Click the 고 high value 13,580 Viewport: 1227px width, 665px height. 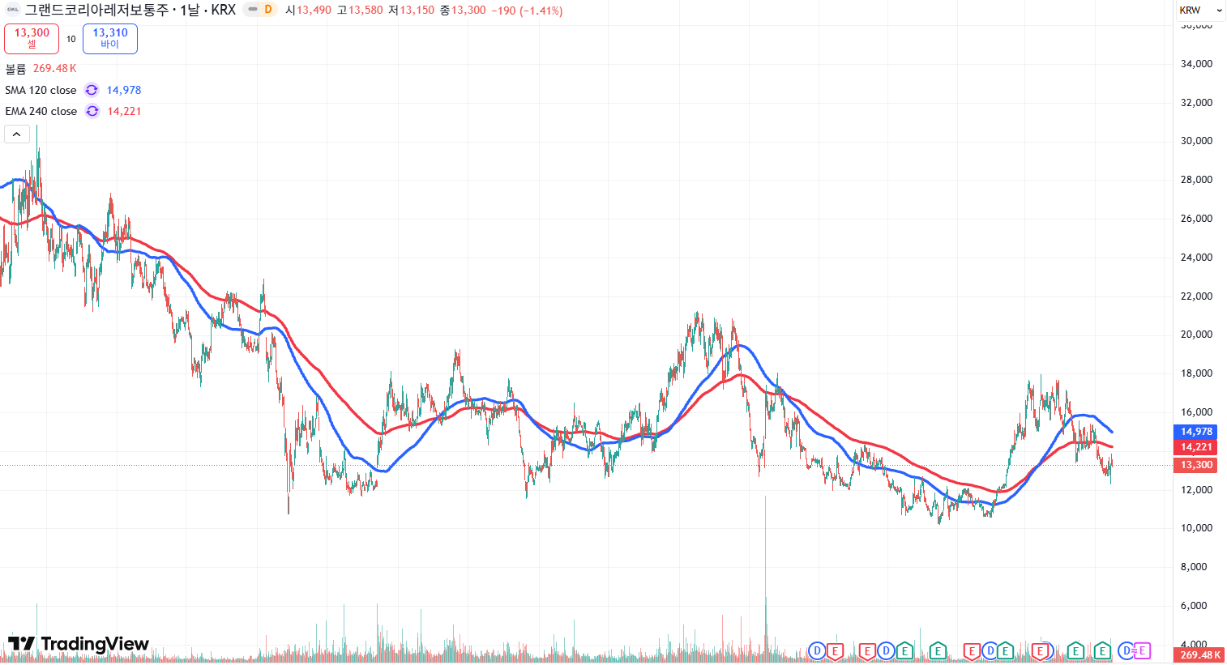tap(366, 11)
